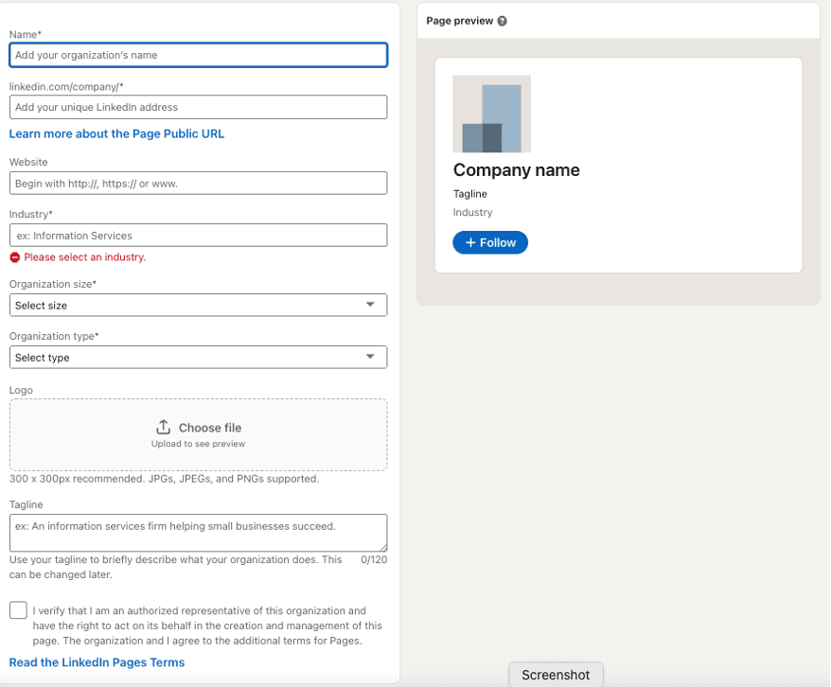831x687 pixels.
Task: Click the upload arrow icon in Logo area
Action: click(163, 427)
